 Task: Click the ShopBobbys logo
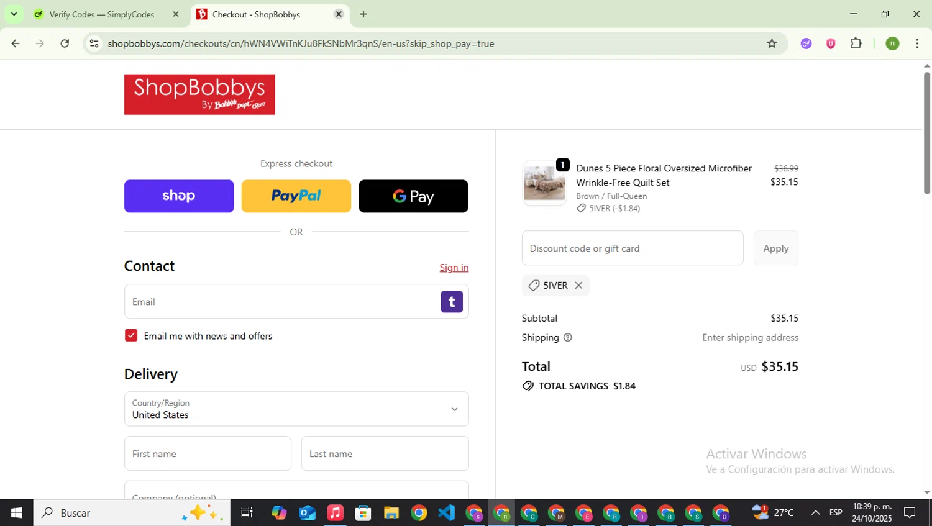click(x=199, y=94)
